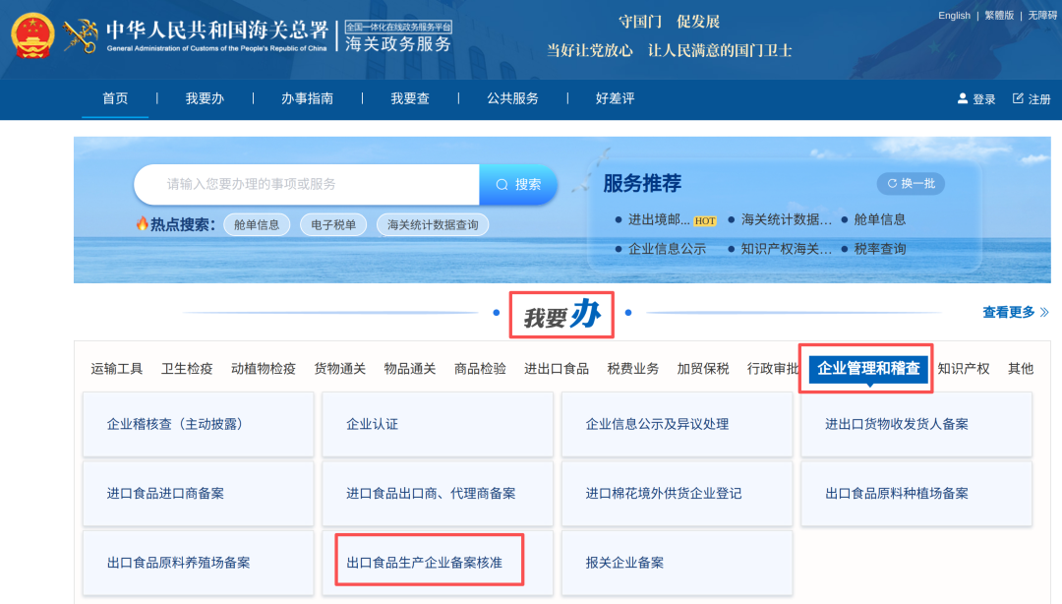
Task: Click the double chevron beside 查看更多
Action: [x=1044, y=312]
